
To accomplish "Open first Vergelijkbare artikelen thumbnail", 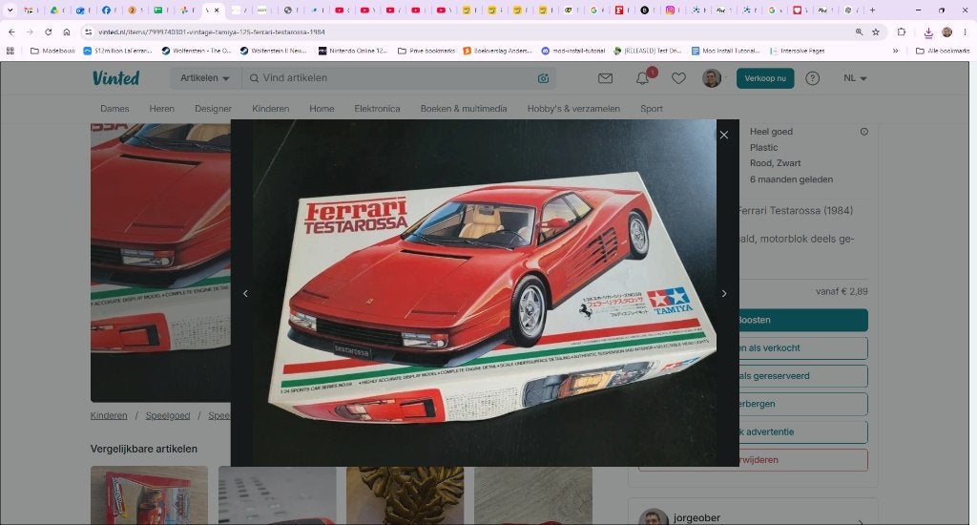I will pos(149,495).
